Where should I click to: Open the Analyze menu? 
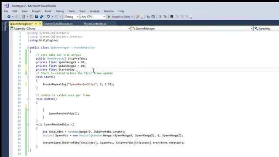tap(95, 11)
